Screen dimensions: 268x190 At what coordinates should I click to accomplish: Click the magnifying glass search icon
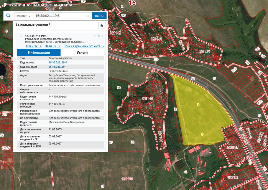click(8, 16)
